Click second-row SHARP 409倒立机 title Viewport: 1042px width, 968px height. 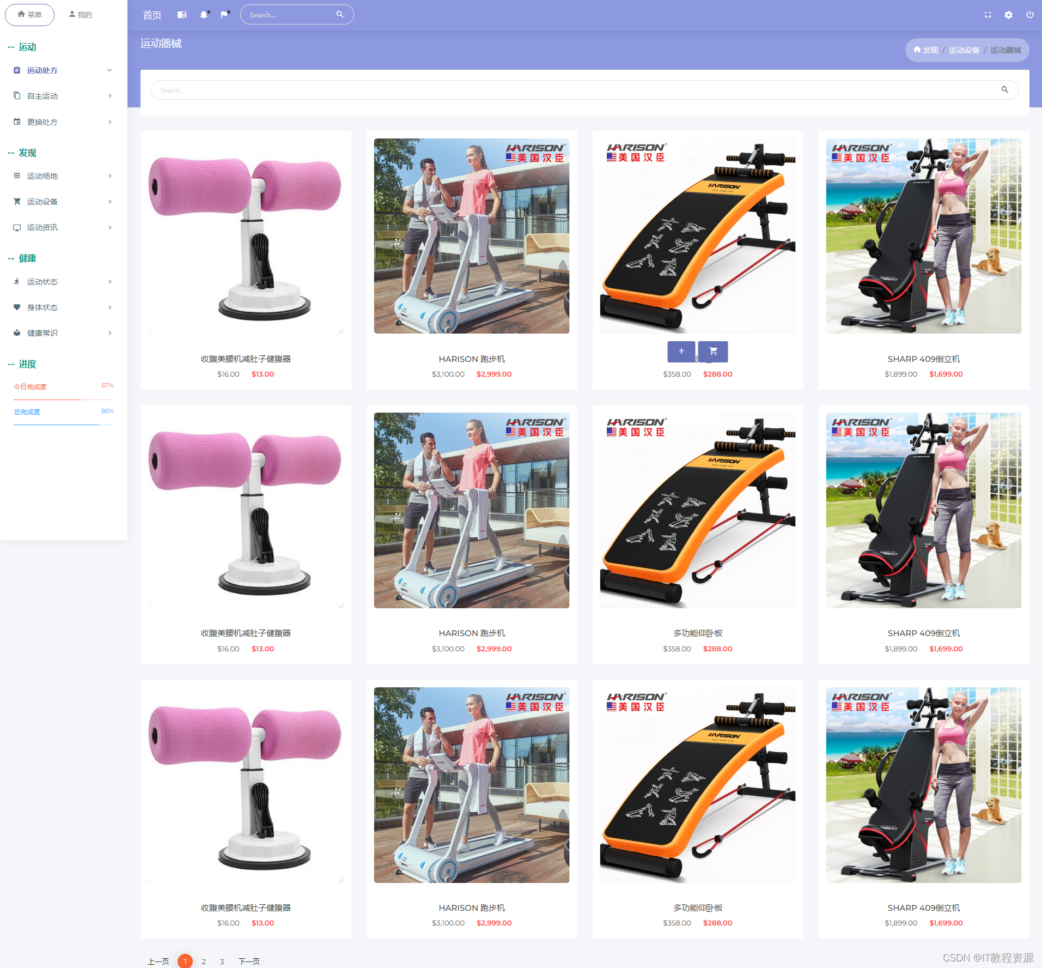pyautogui.click(x=924, y=633)
